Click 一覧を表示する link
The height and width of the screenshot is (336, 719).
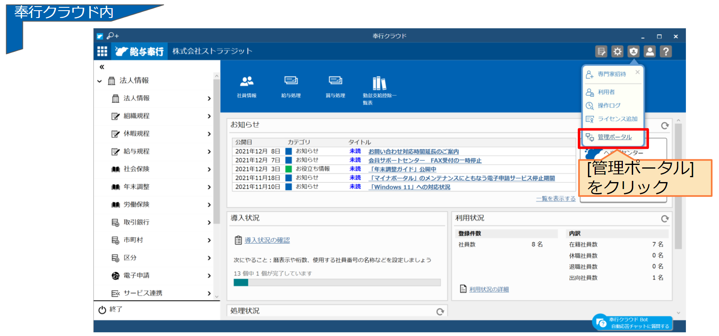pos(556,199)
